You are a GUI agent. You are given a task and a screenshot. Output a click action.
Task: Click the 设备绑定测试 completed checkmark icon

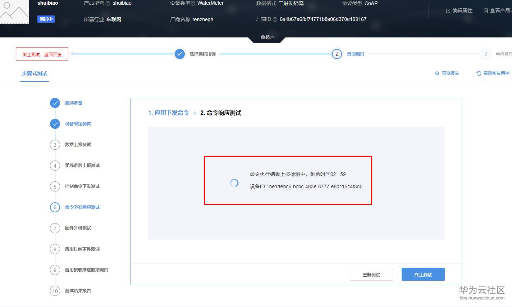(55, 124)
